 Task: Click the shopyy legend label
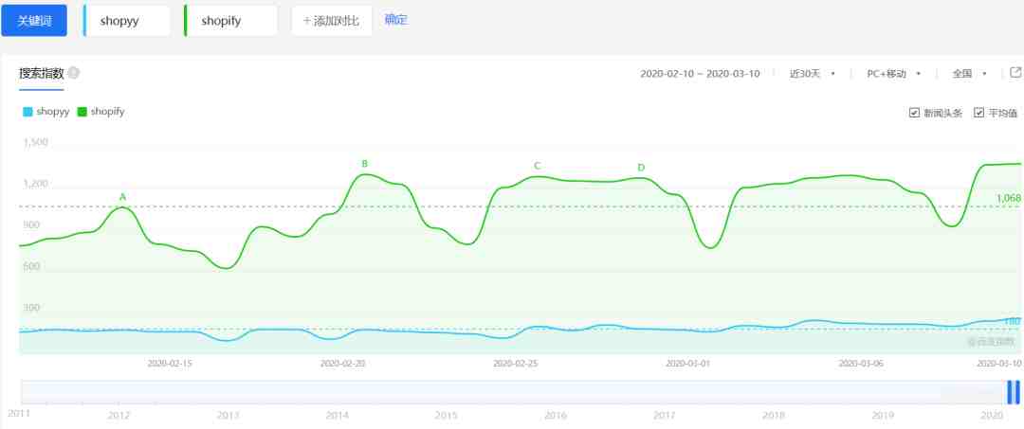coord(53,112)
